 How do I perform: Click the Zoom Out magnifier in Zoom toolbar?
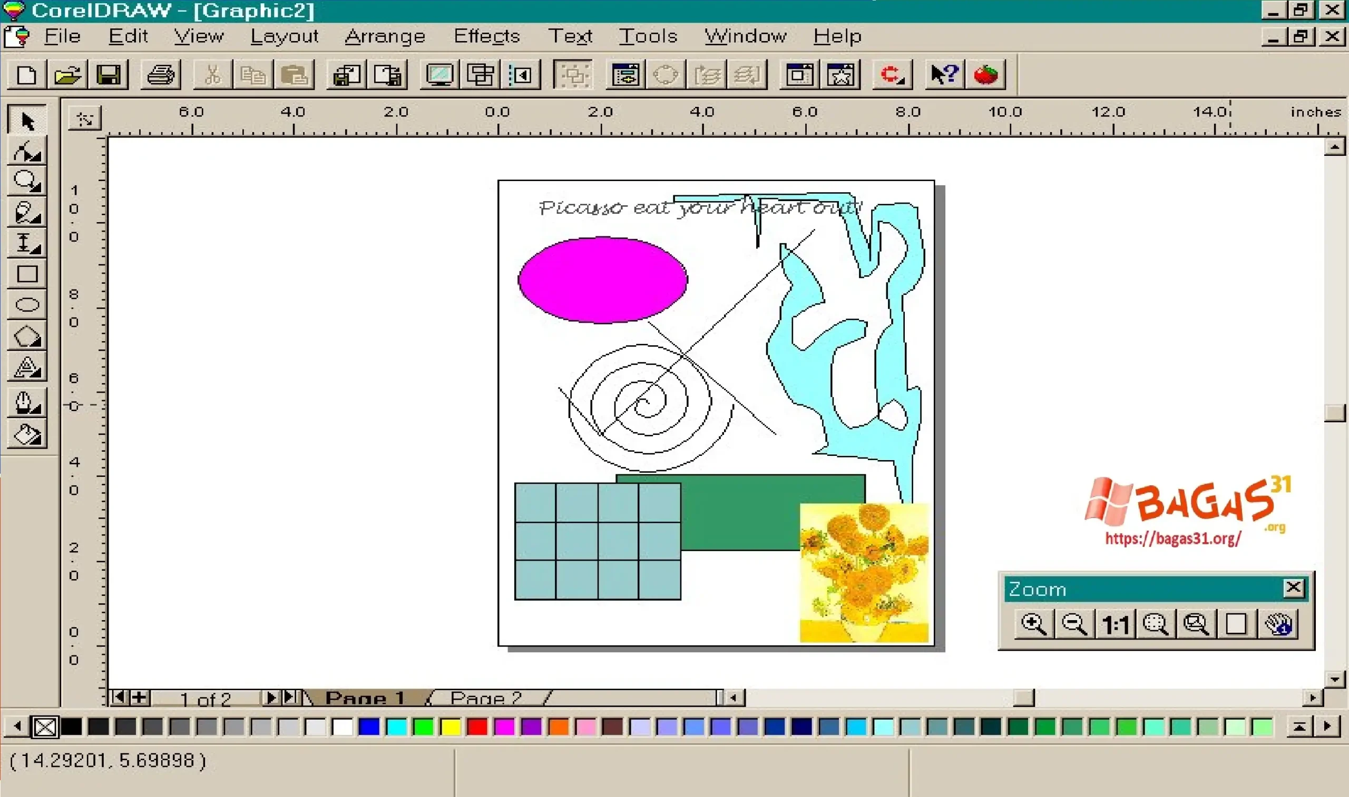click(x=1074, y=623)
